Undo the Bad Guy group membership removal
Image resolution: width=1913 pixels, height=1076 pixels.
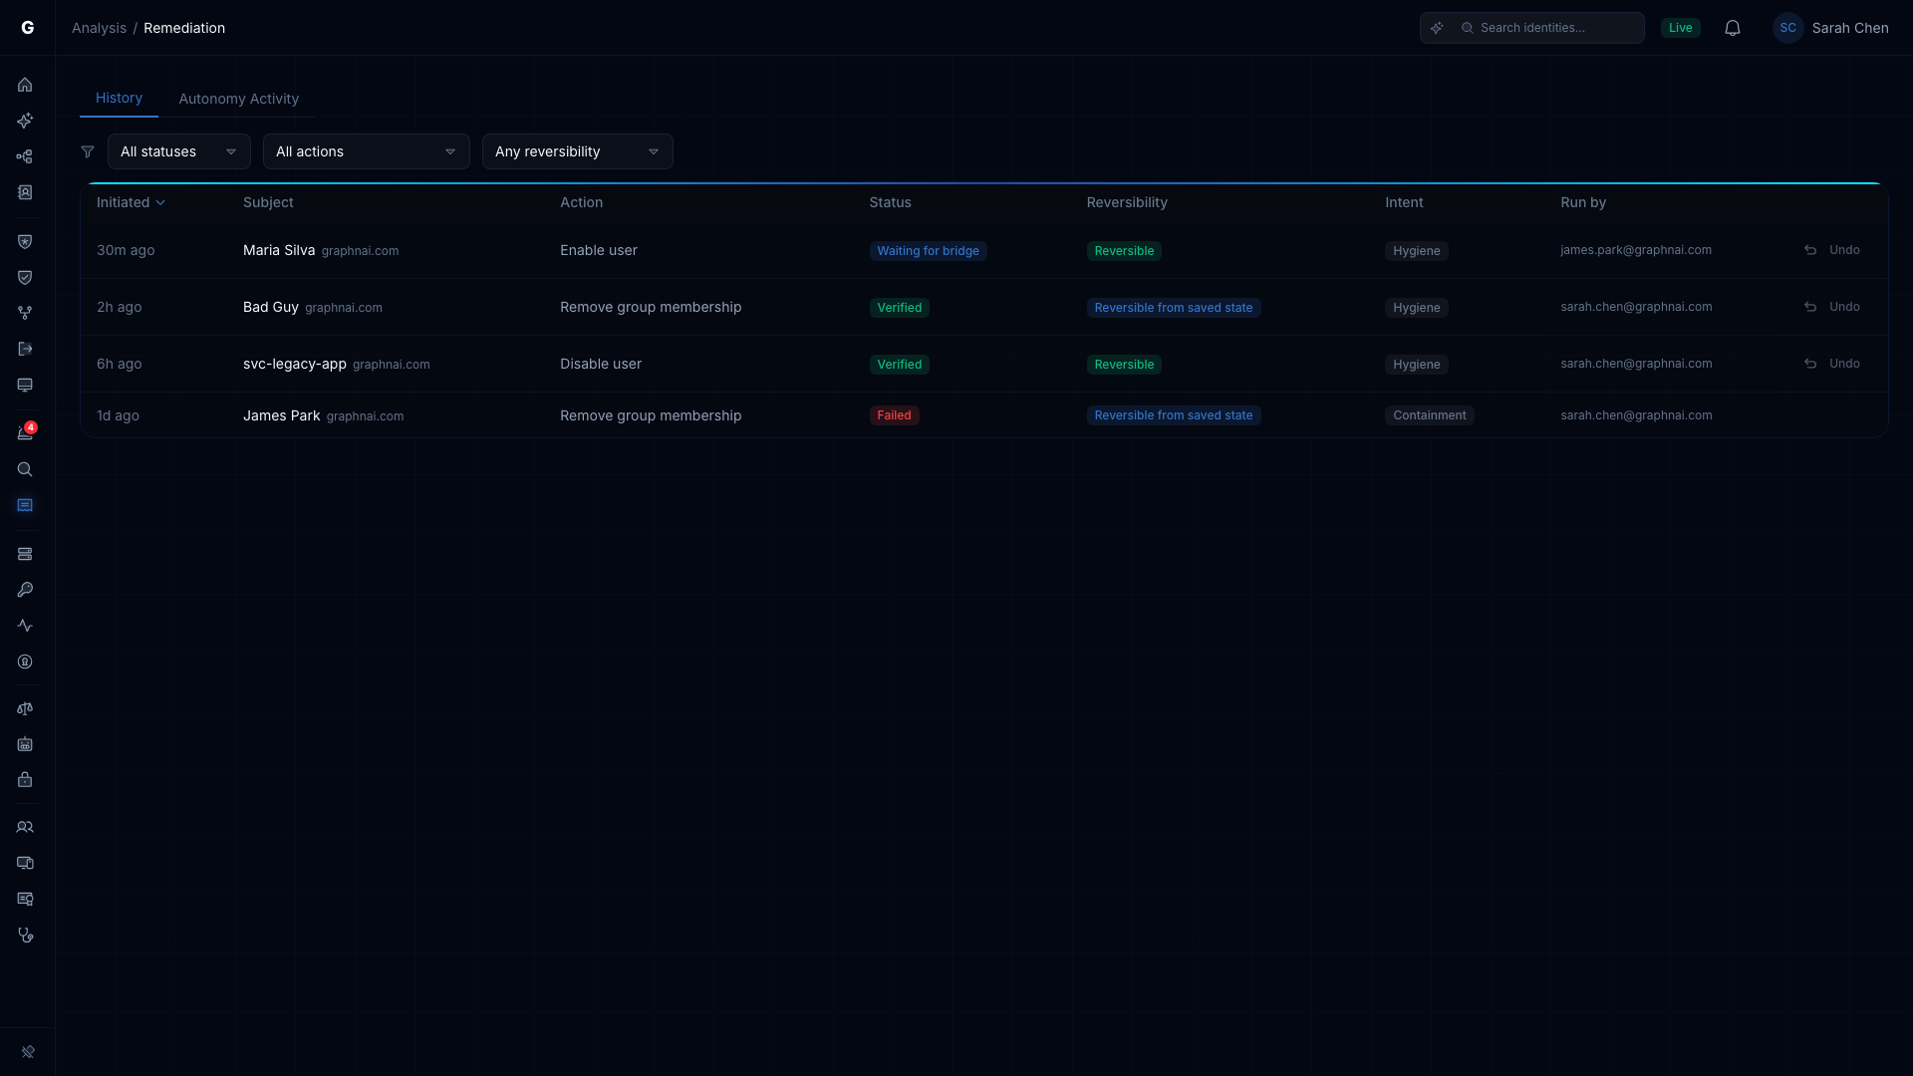coord(1832,307)
